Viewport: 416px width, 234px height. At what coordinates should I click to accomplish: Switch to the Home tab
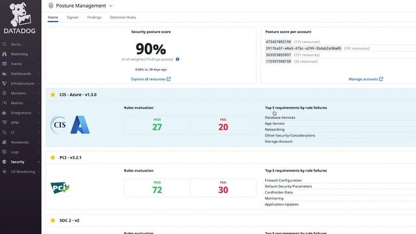tap(53, 18)
